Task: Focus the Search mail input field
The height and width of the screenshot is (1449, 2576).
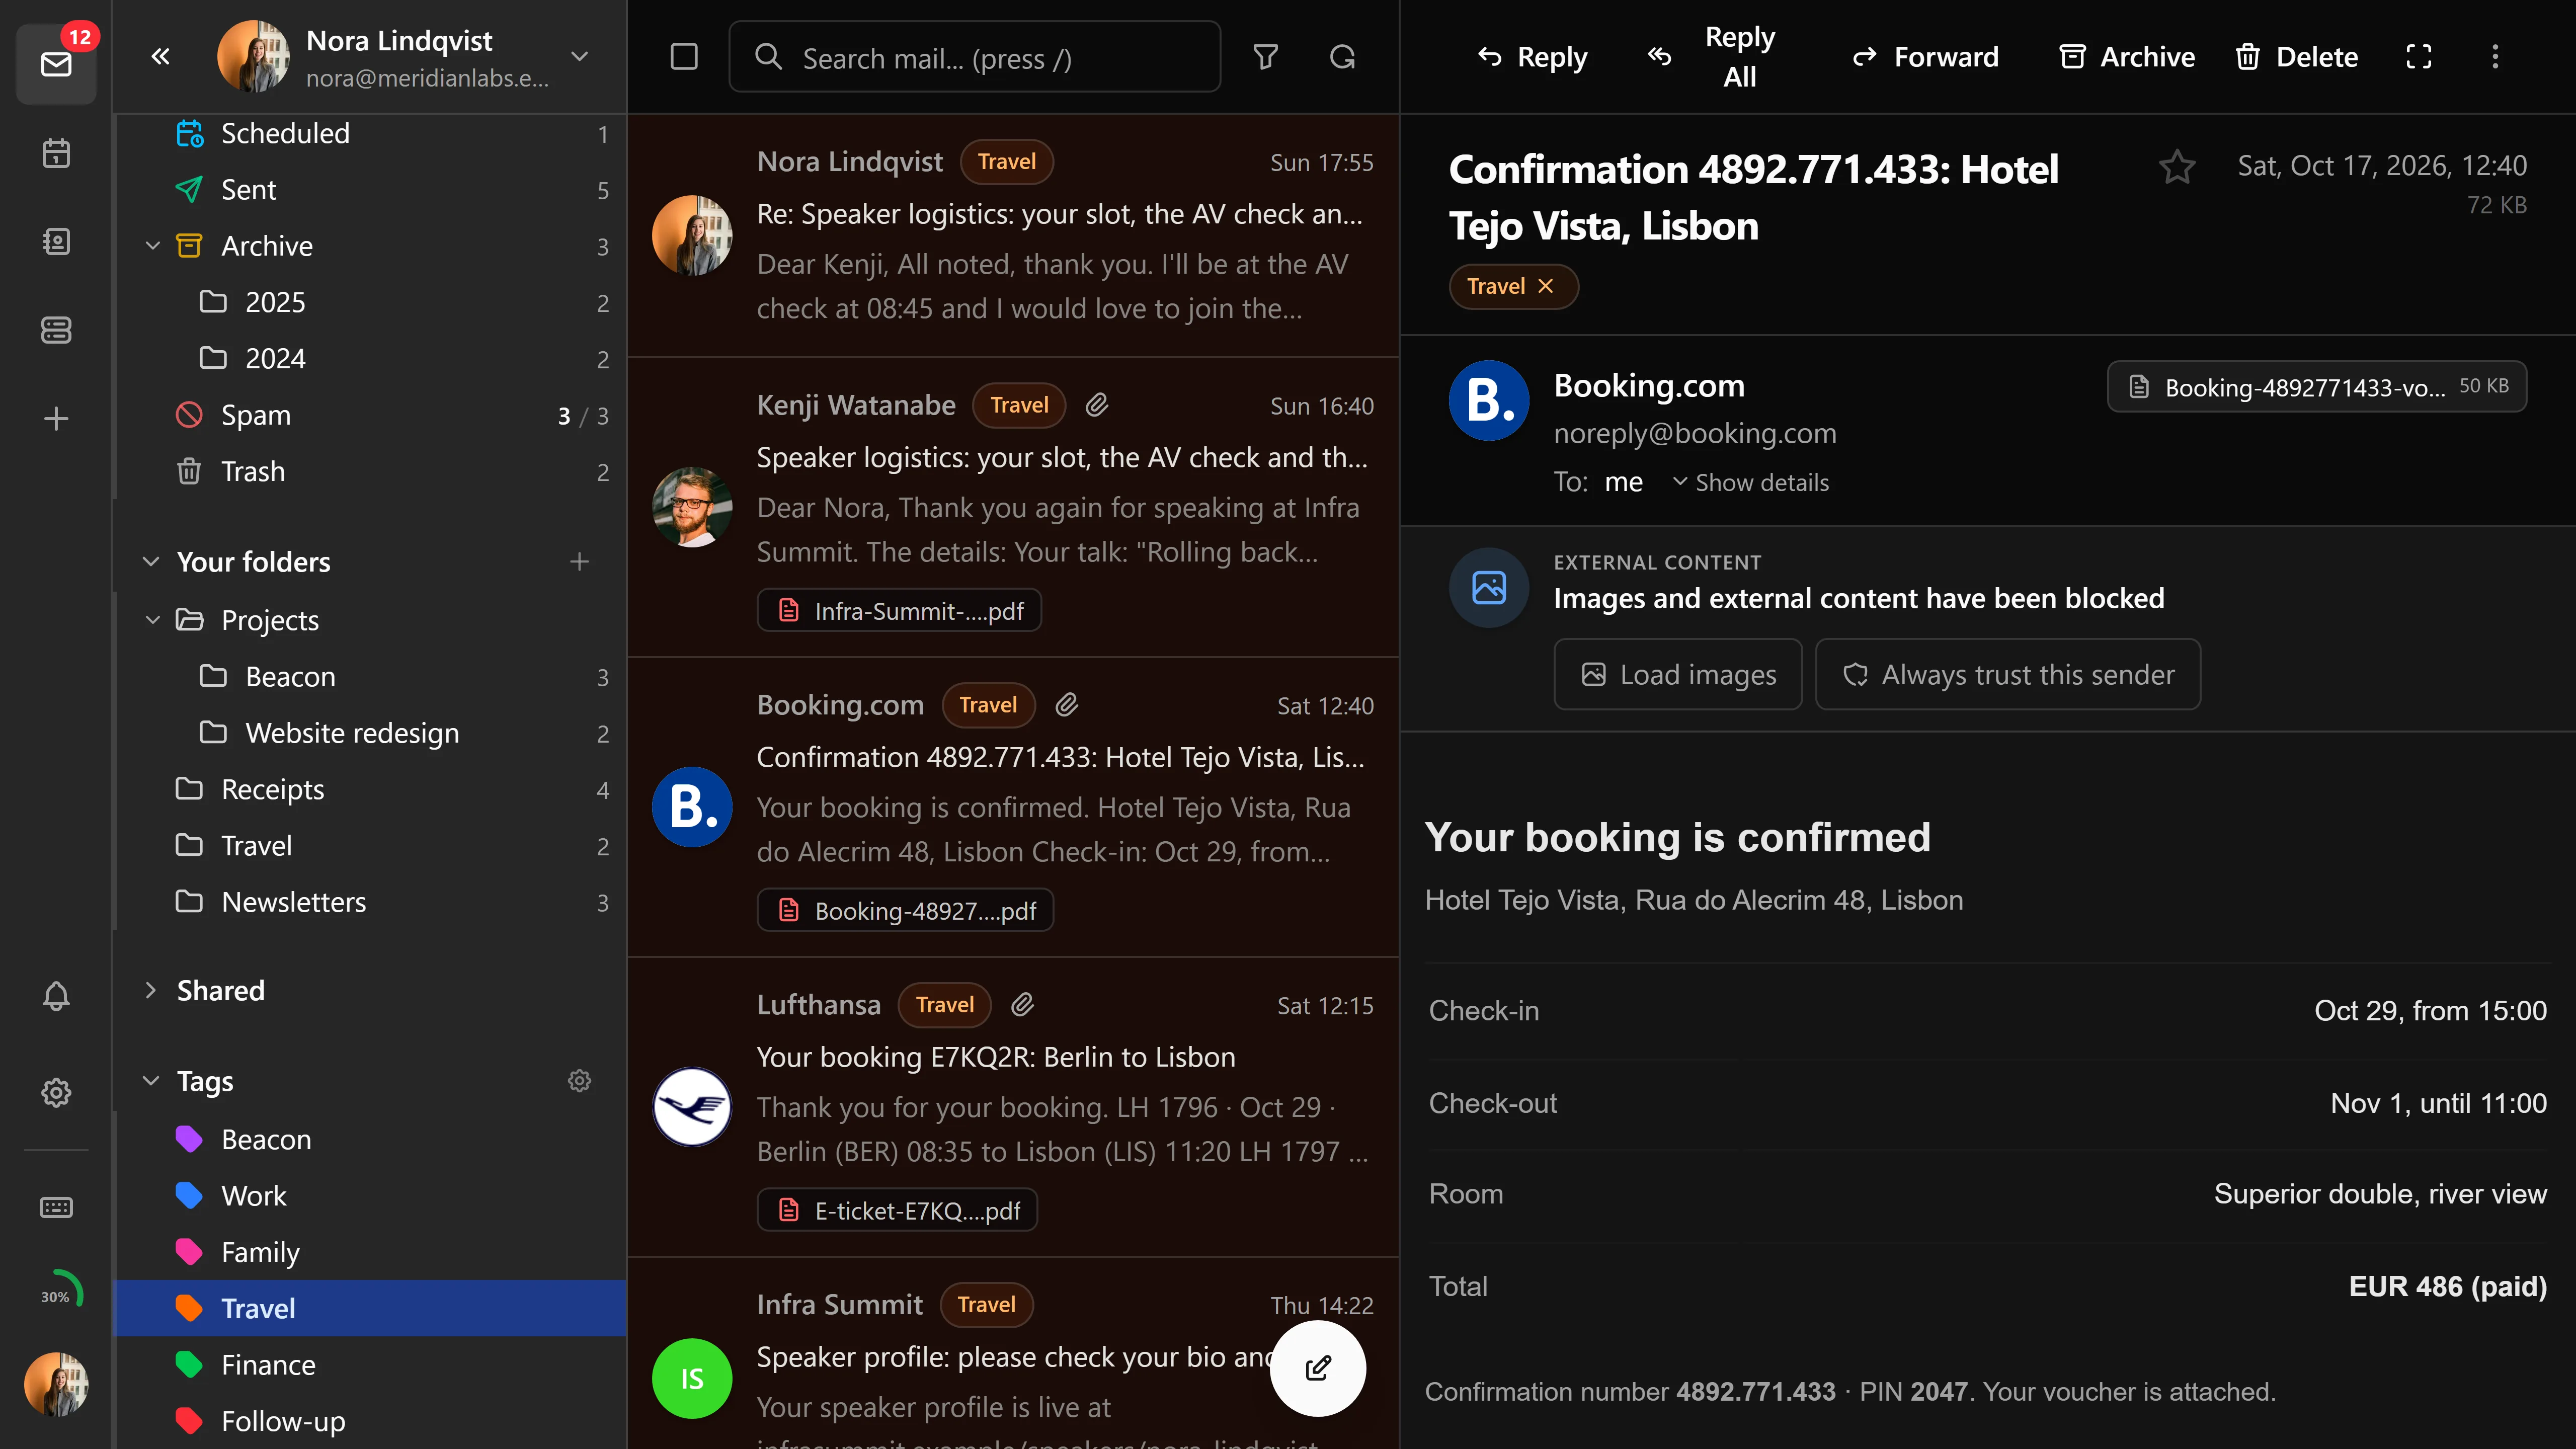Action: tap(975, 57)
